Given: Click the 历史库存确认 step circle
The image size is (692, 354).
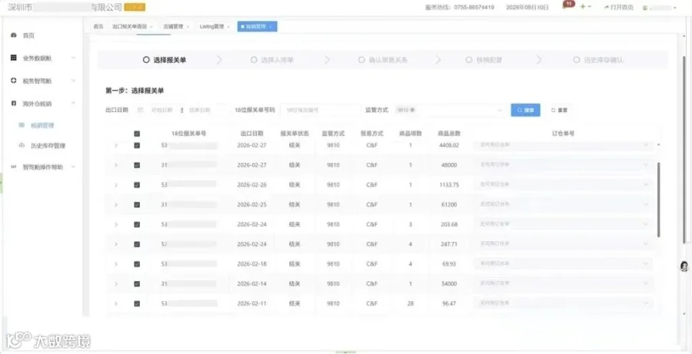Looking at the screenshot, I should pyautogui.click(x=577, y=60).
